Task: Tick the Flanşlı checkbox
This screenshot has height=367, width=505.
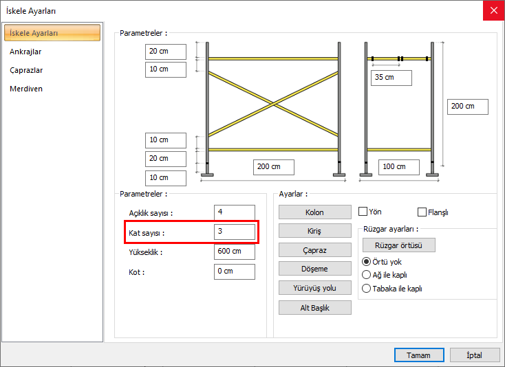Action: (422, 212)
